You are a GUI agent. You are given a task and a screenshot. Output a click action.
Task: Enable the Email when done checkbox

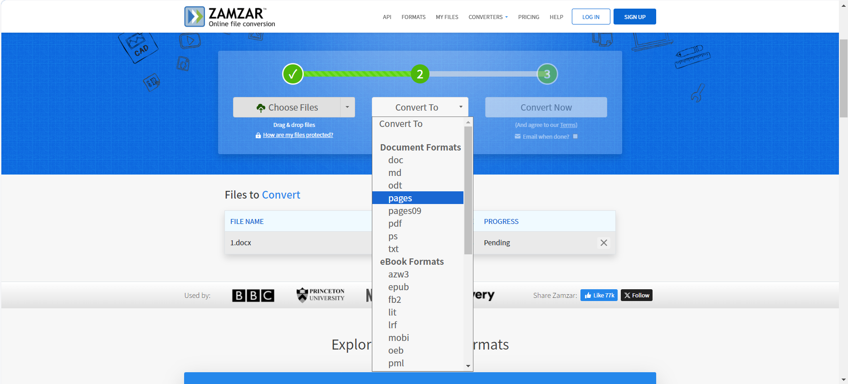pos(575,136)
